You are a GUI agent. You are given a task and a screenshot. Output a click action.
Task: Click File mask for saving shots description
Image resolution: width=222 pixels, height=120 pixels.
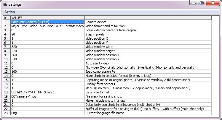coord(148,96)
